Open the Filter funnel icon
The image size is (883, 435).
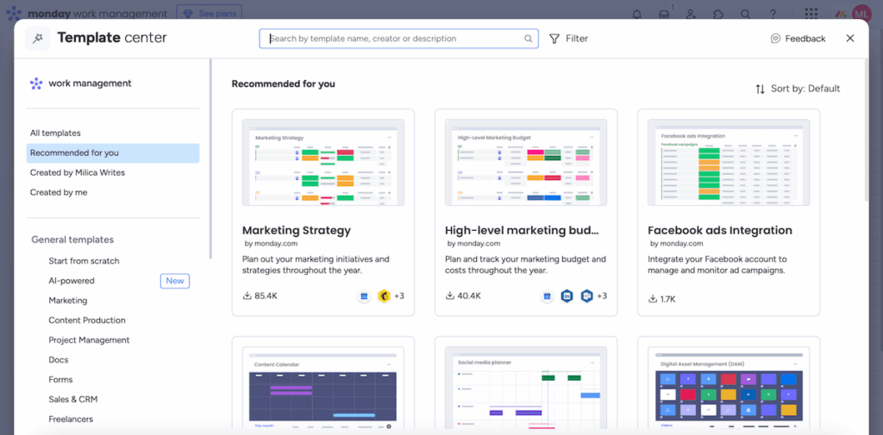[554, 39]
